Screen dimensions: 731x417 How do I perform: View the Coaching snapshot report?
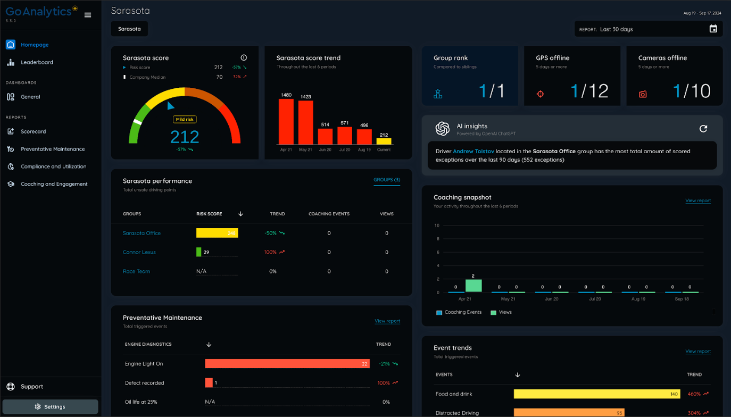698,201
